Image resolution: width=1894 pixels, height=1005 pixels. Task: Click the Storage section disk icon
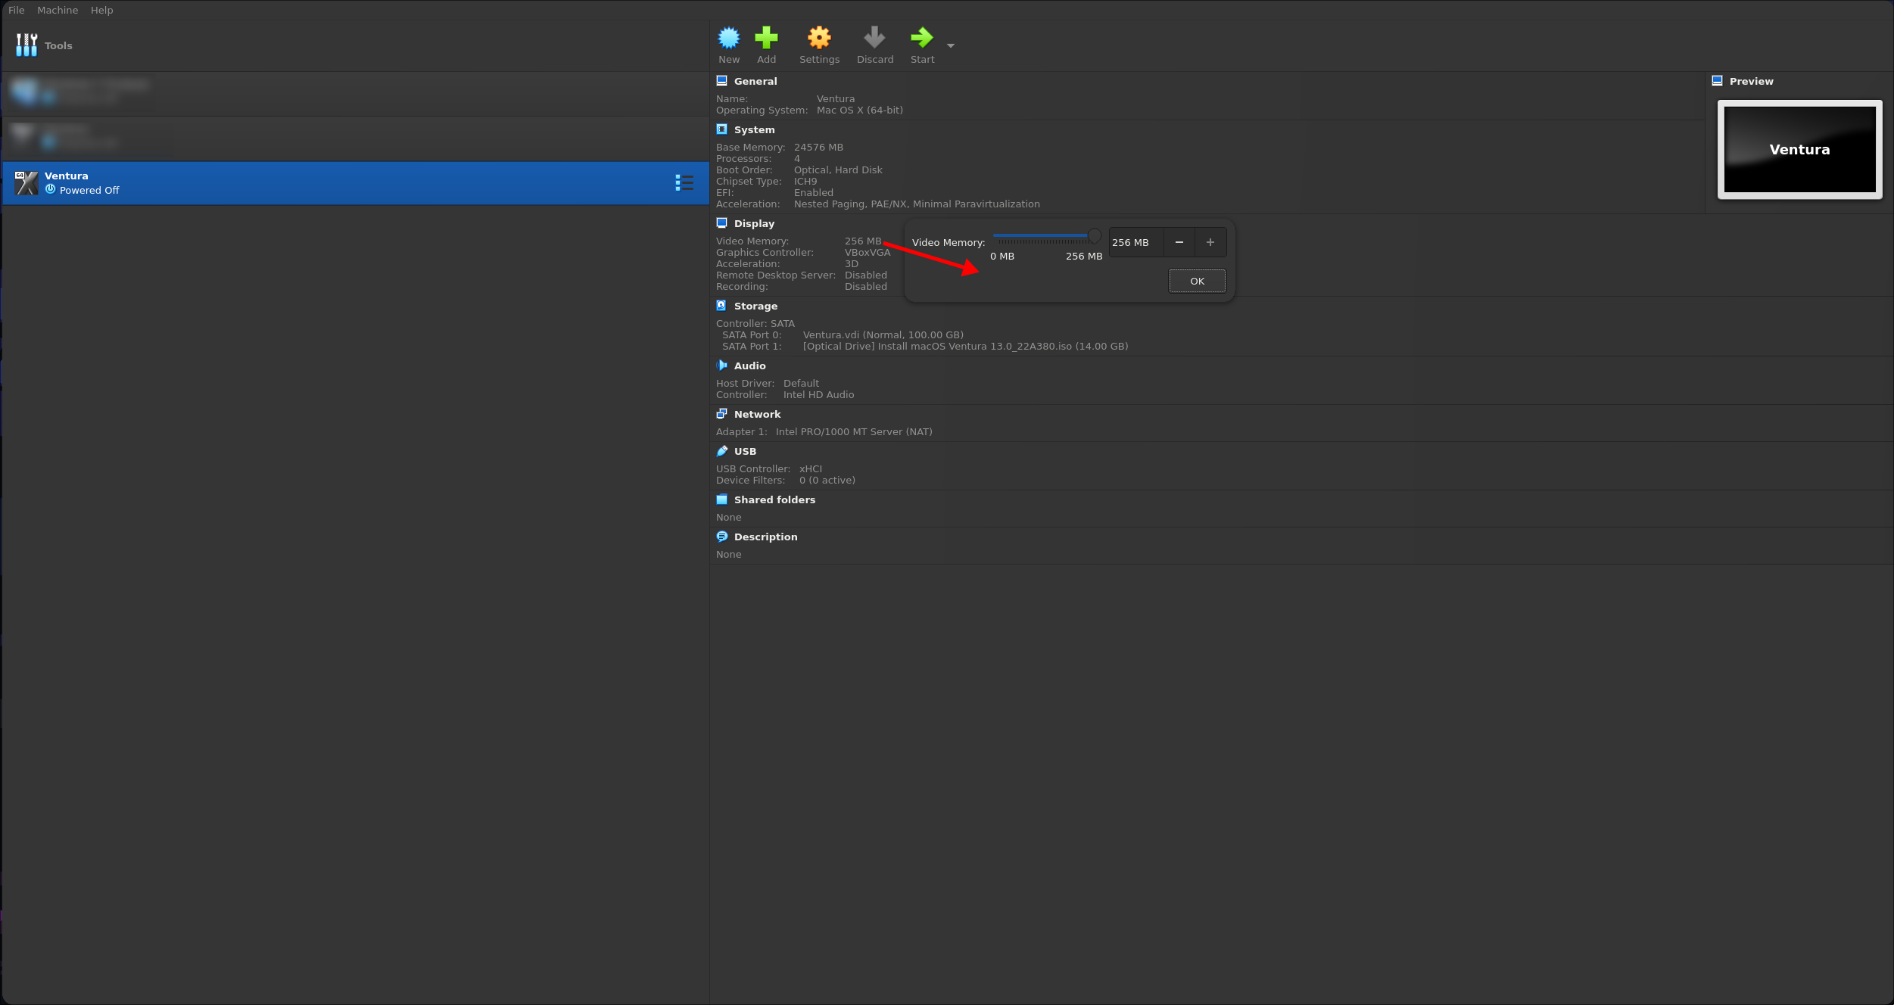[721, 306]
